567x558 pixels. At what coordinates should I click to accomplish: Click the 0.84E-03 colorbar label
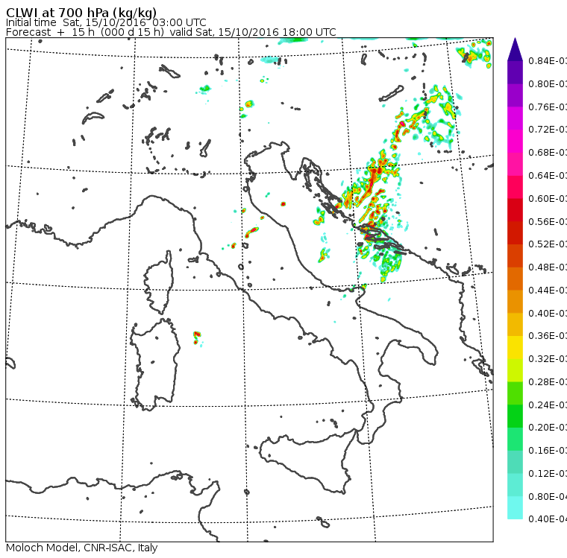(x=548, y=60)
